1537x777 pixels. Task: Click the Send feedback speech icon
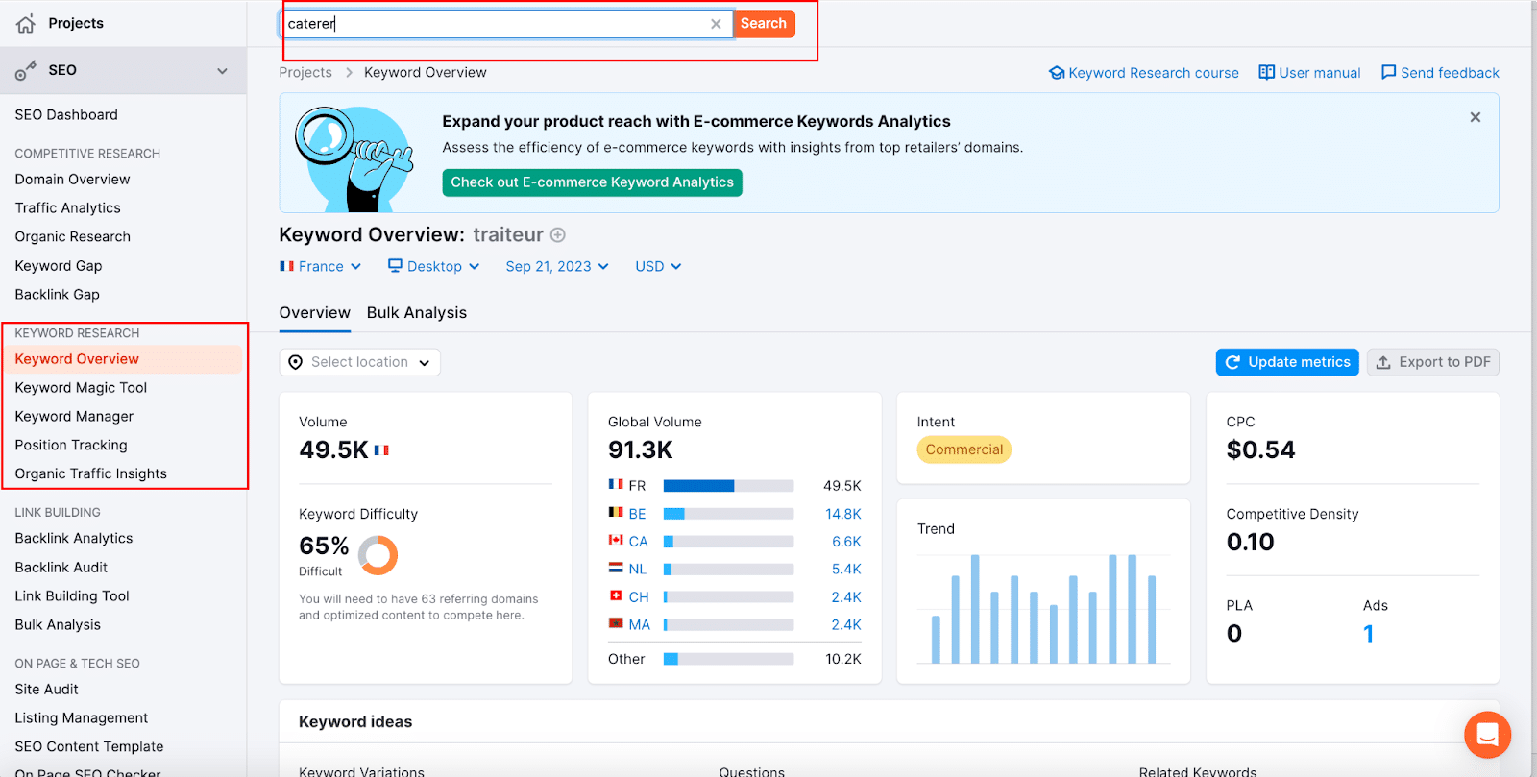[1388, 73]
